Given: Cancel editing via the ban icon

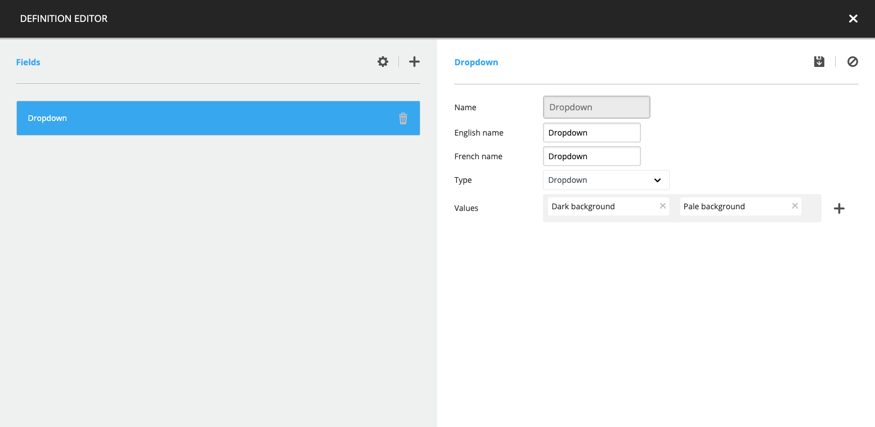Looking at the screenshot, I should 852,61.
